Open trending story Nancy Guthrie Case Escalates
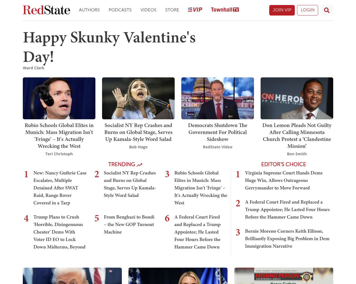Viewport: 356px width, 284px height. [60, 188]
